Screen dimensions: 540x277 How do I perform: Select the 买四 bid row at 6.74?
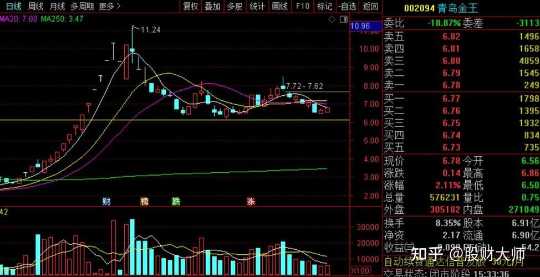[x=461, y=135]
